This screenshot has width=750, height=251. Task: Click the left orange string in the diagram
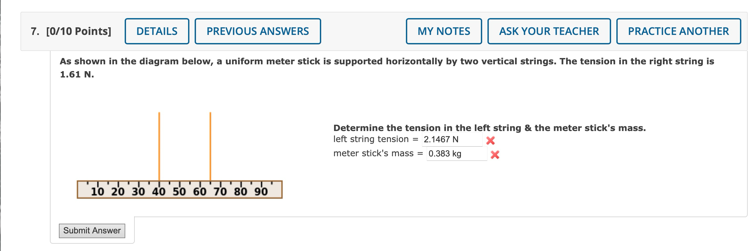pyautogui.click(x=159, y=151)
